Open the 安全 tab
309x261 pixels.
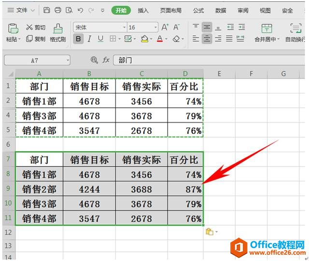(x=287, y=10)
